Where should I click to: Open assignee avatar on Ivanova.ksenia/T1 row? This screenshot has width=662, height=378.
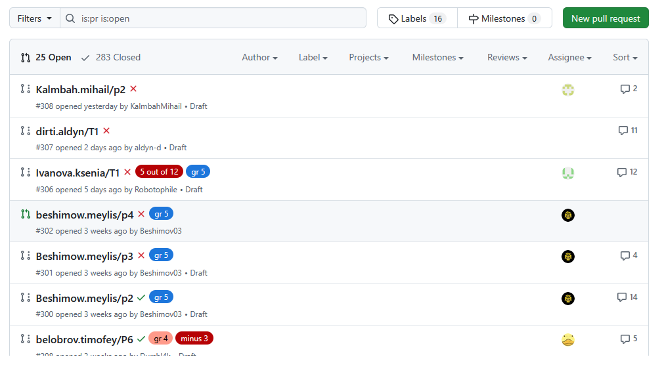click(x=568, y=173)
